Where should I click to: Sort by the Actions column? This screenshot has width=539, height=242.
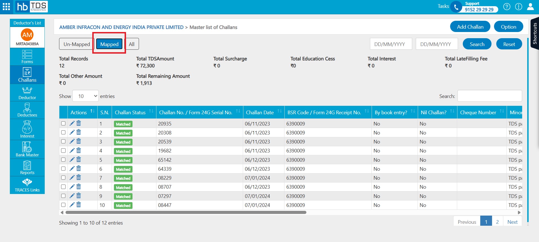click(x=82, y=112)
